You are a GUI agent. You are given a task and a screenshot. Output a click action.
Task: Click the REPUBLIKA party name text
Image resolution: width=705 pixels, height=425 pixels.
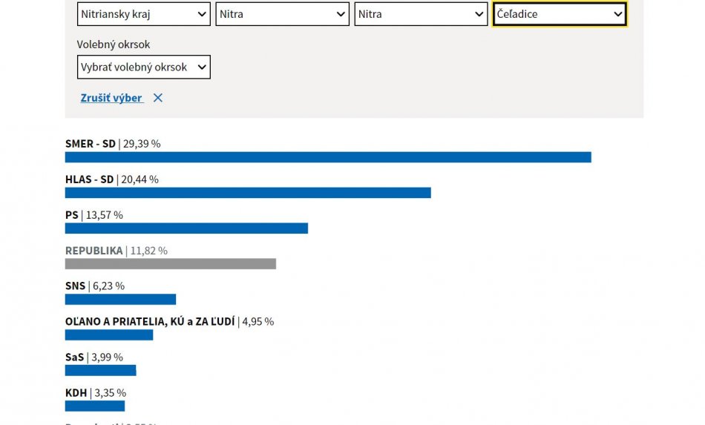94,251
